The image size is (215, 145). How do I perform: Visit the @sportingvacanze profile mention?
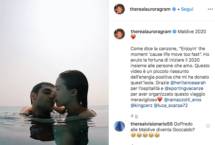click(x=184, y=88)
